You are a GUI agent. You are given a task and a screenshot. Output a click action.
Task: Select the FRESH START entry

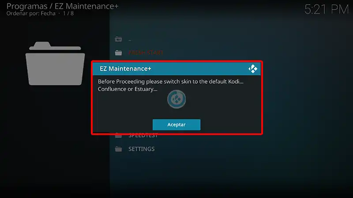(146, 53)
